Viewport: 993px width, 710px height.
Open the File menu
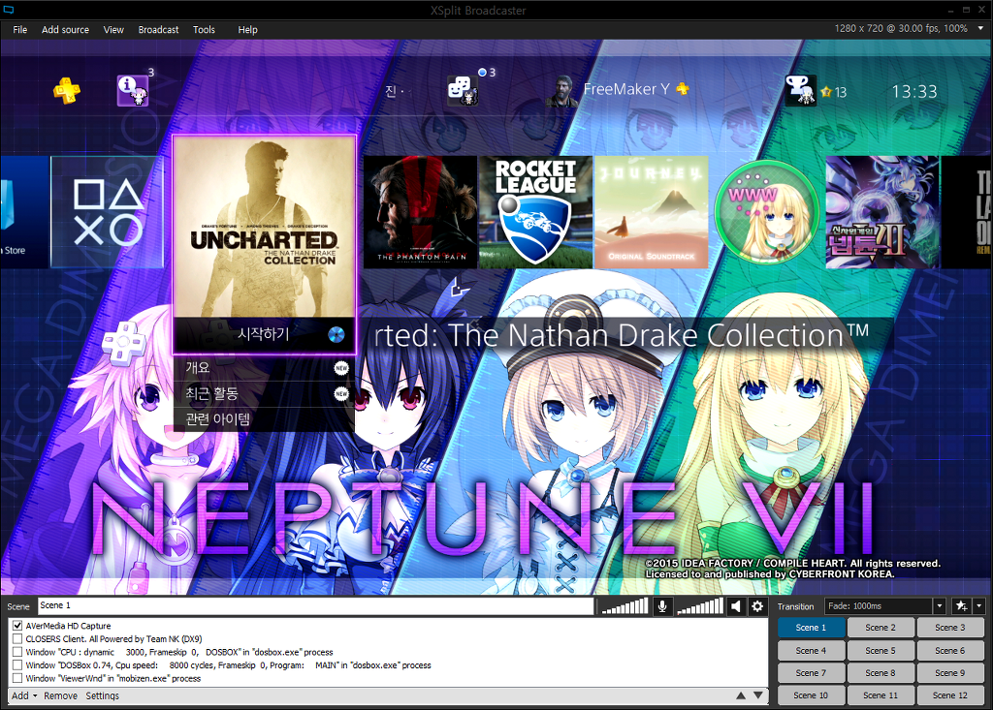tap(20, 30)
